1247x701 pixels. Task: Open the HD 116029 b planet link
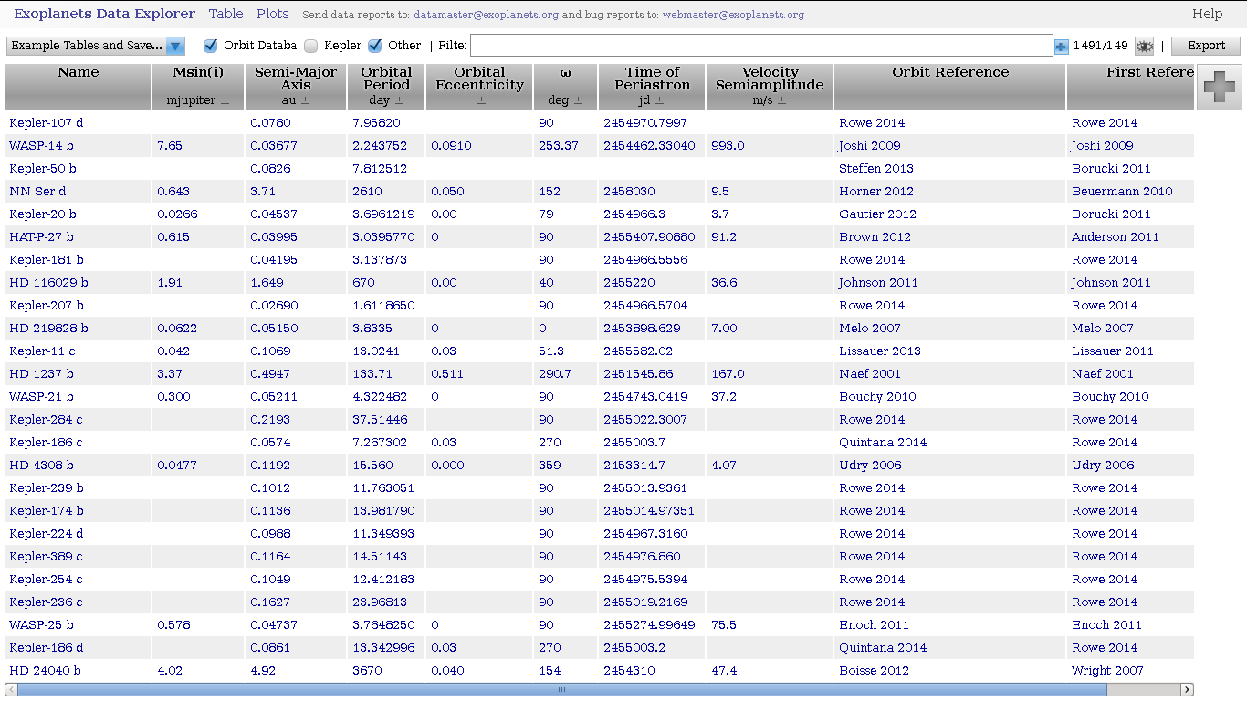[x=48, y=282]
